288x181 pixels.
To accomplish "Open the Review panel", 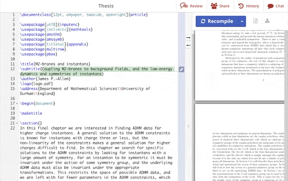I will (191, 6).
